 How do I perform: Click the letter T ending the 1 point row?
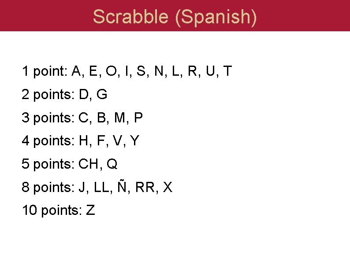[228, 71]
